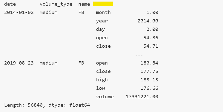Click the 180.84 open value
Viewport: 223px width, 112px height.
(x=150, y=63)
